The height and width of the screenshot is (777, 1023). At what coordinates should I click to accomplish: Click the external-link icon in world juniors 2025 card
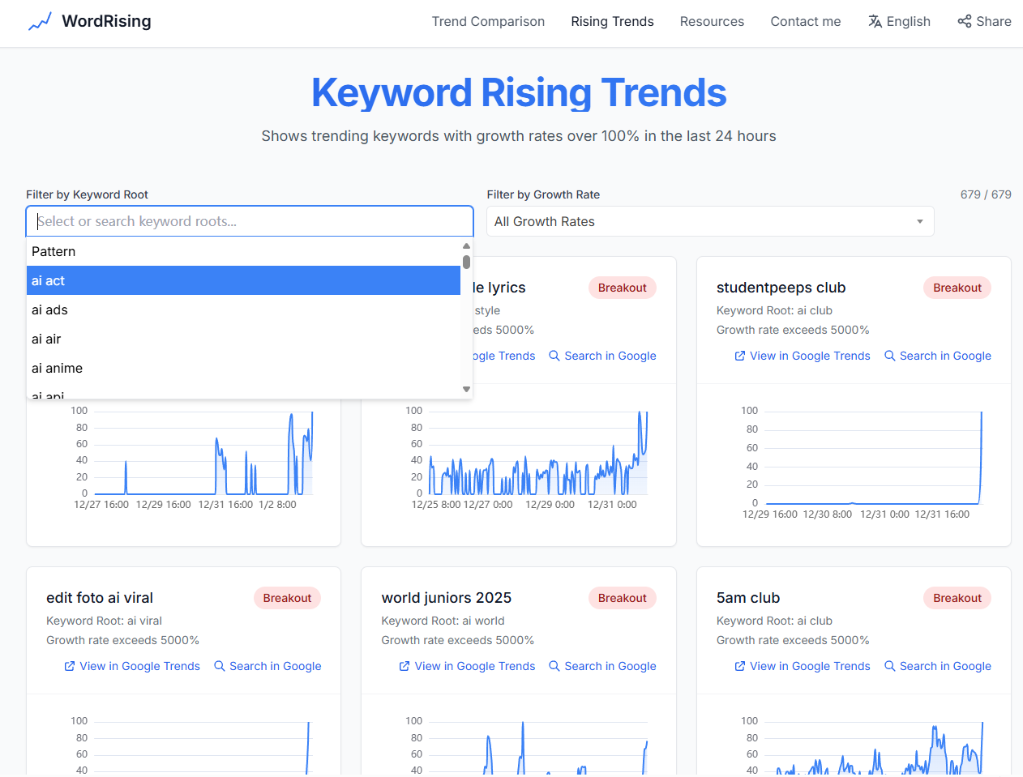point(404,666)
